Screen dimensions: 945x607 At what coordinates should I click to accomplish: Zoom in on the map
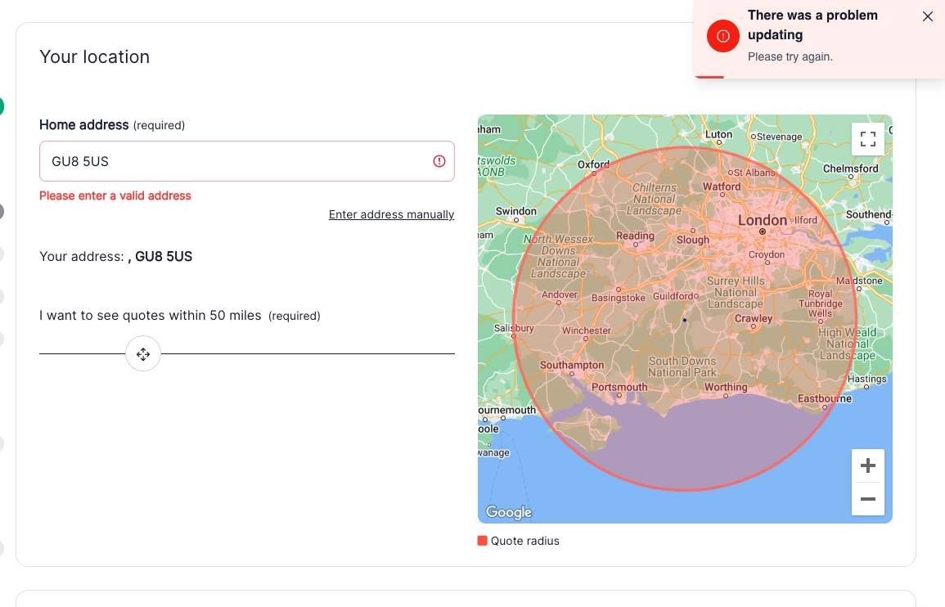tap(868, 465)
